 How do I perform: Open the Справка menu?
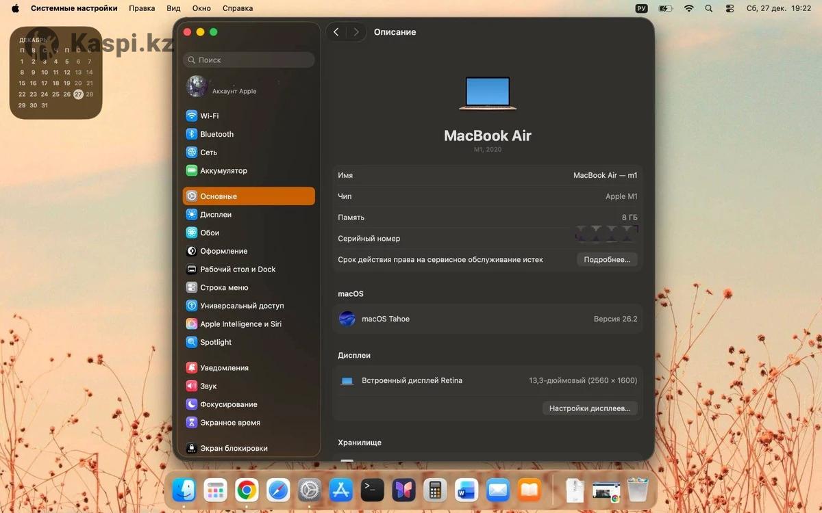(238, 8)
